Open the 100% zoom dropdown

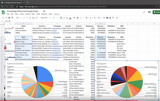18,18
